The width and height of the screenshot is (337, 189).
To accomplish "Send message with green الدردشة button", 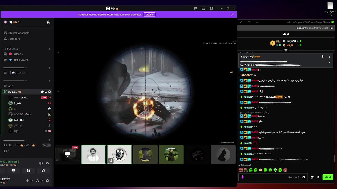I will (x=328, y=177).
